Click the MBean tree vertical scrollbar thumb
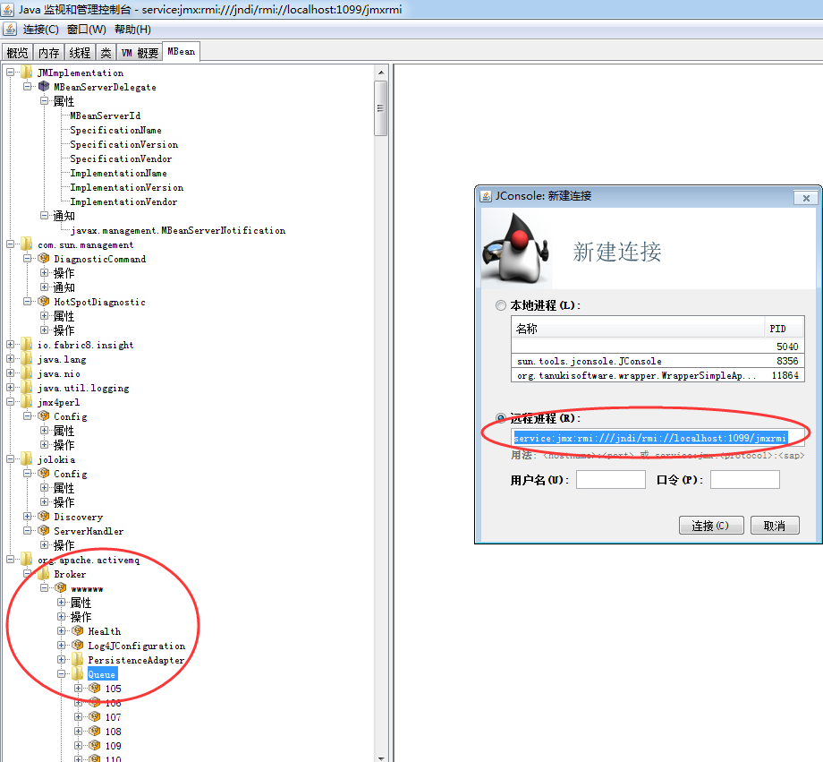 click(380, 108)
